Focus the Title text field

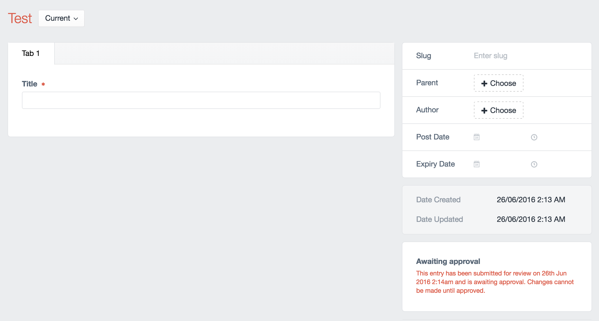[x=201, y=100]
